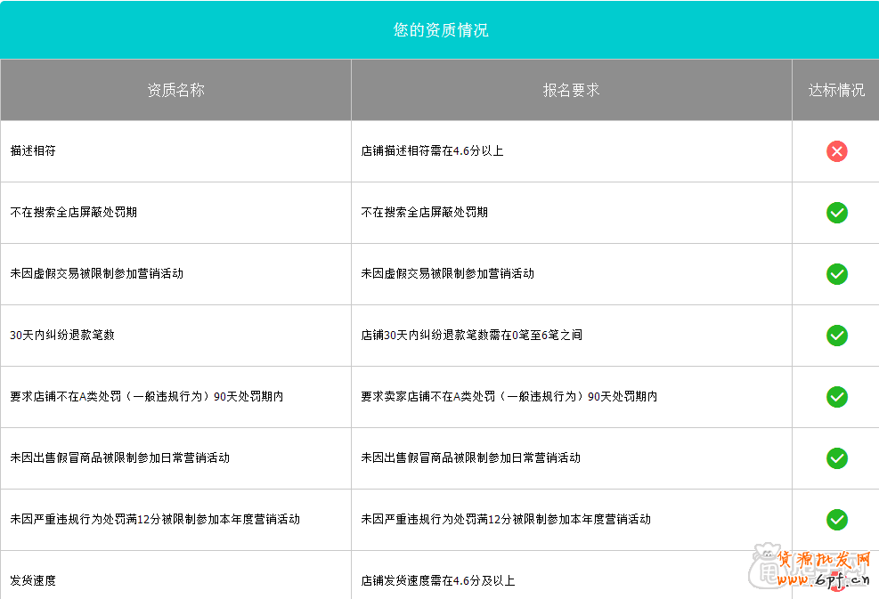Toggle the fail status of 描述相符
This screenshot has width=879, height=599.
click(x=836, y=151)
